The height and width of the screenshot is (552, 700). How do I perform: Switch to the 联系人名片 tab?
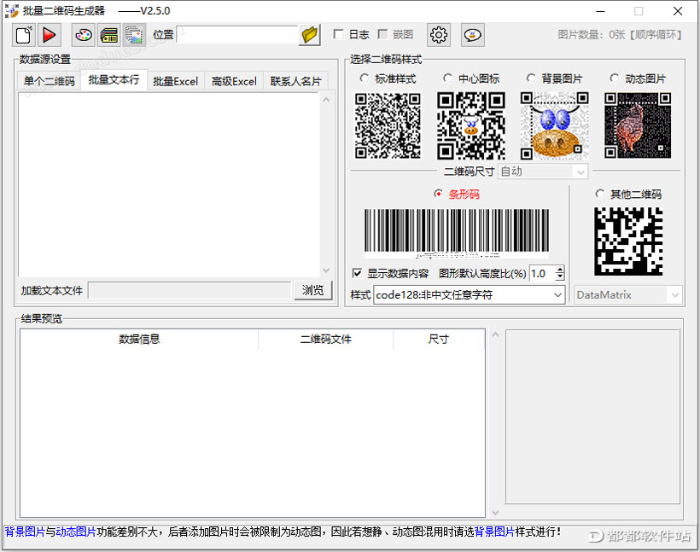295,81
